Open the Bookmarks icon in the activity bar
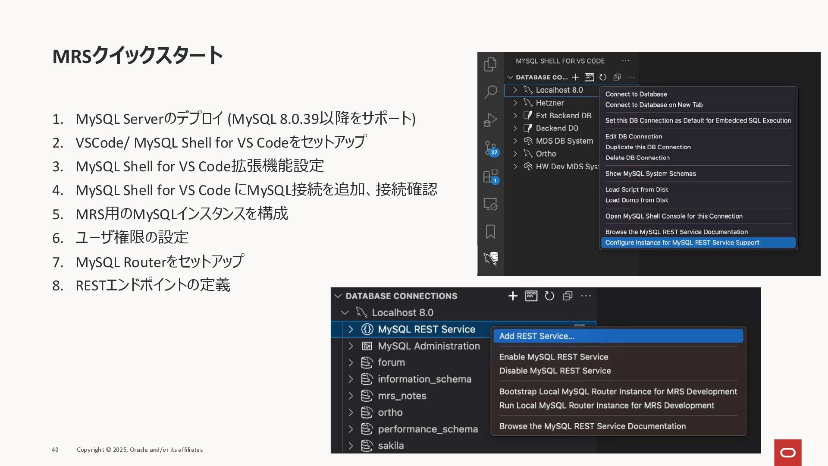This screenshot has height=466, width=828. [490, 232]
